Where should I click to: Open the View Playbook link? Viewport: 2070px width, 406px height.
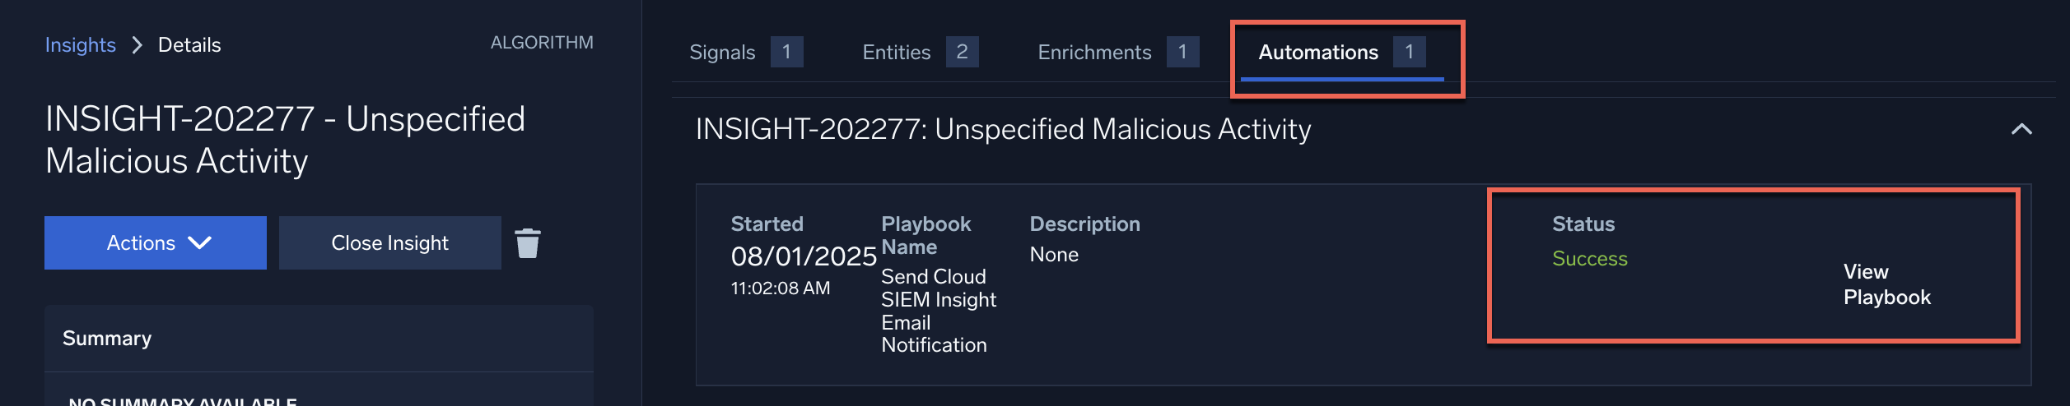pos(1886,284)
